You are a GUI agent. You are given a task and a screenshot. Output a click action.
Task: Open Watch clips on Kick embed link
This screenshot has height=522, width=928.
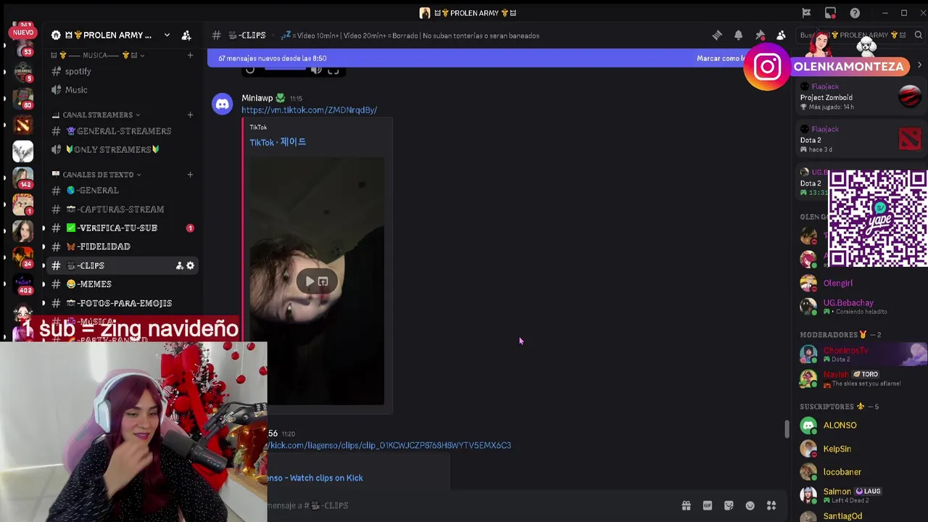coord(315,478)
